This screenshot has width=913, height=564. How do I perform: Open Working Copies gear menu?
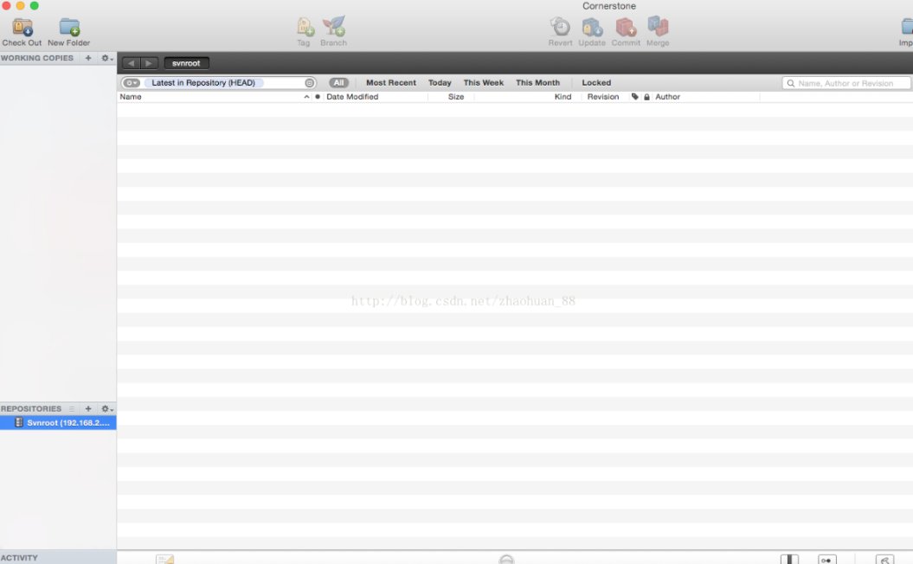[106, 58]
